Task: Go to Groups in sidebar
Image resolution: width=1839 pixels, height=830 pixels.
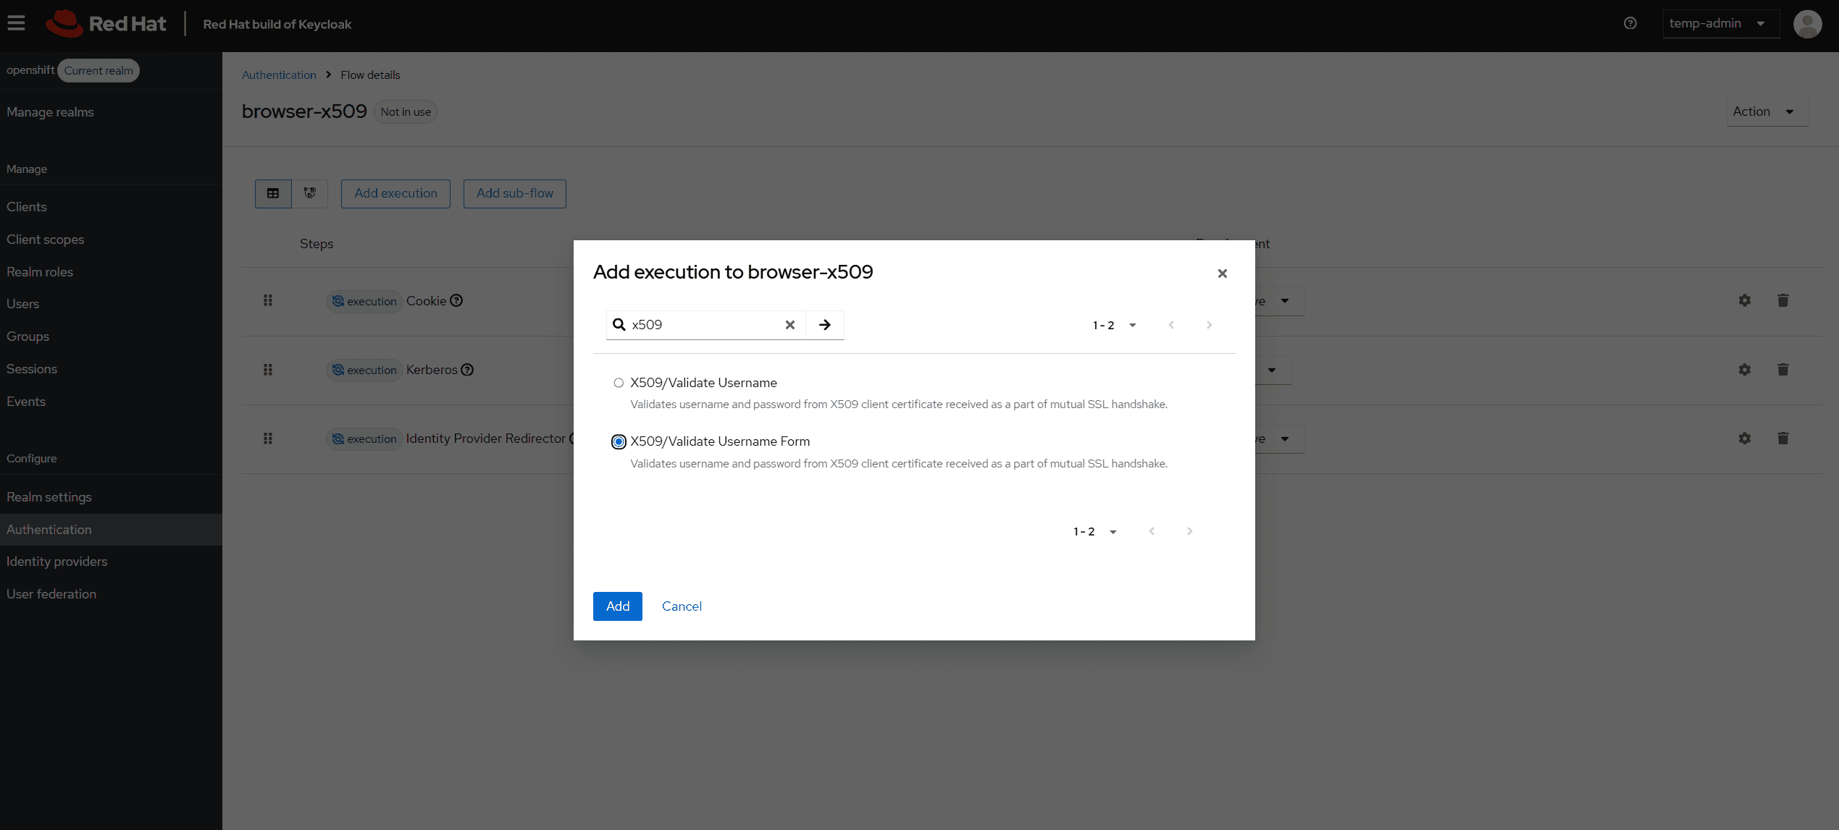Action: (x=28, y=336)
